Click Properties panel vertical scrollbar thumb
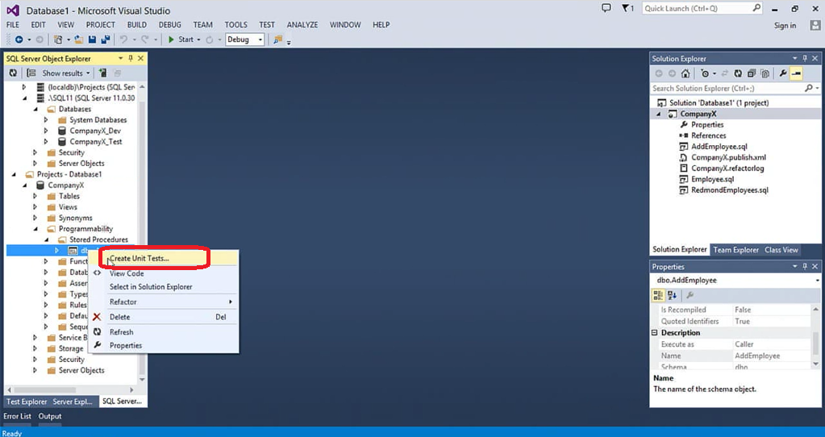 point(816,344)
